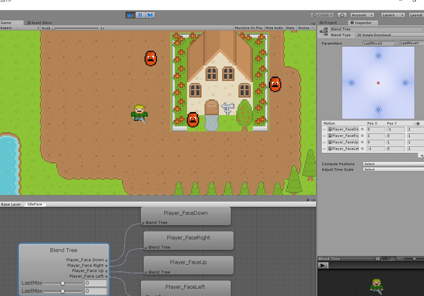Viewport: 424px width, 296px height.
Task: Switch to the Game tab
Action: pos(12,23)
